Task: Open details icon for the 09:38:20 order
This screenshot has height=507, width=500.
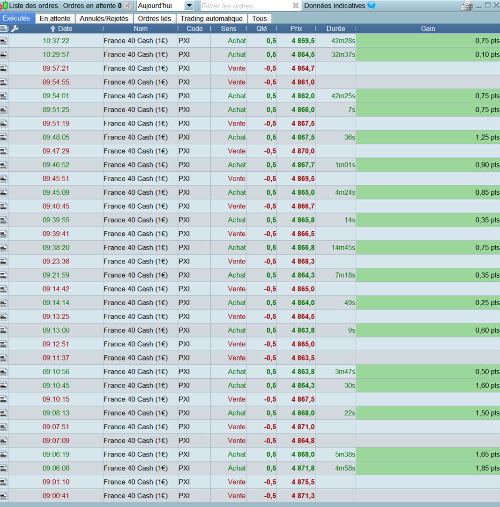Action: tap(4, 248)
